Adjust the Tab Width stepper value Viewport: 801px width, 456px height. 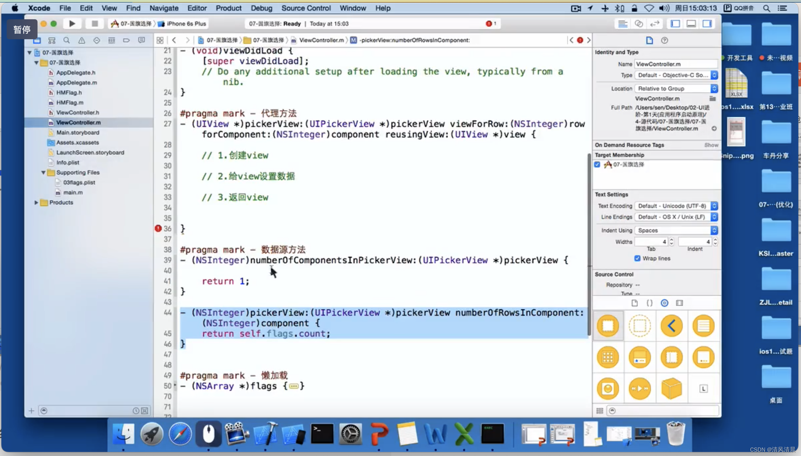pyautogui.click(x=670, y=242)
